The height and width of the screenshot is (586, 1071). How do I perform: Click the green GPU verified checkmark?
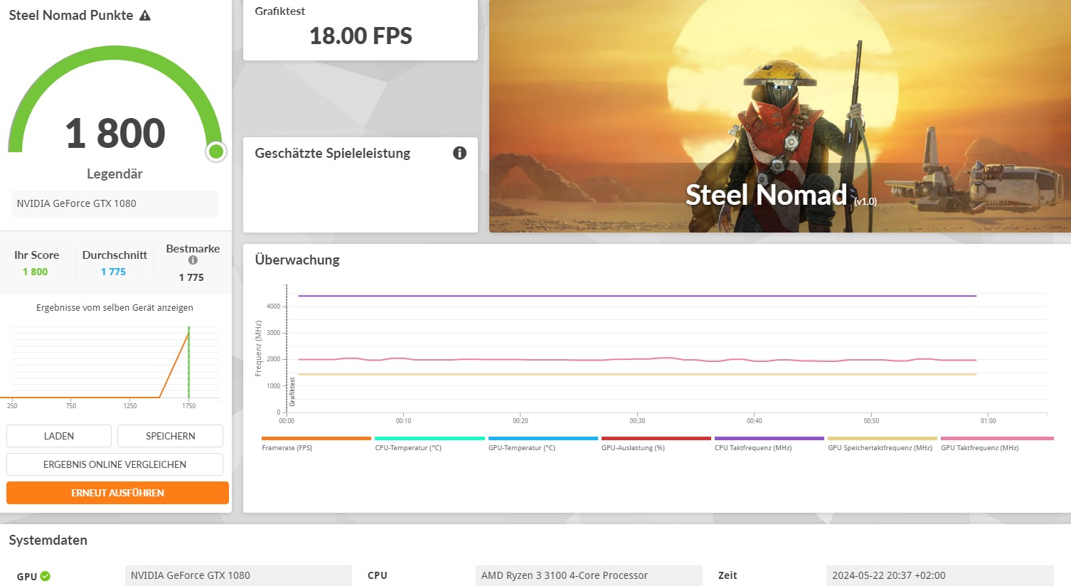[x=46, y=576]
